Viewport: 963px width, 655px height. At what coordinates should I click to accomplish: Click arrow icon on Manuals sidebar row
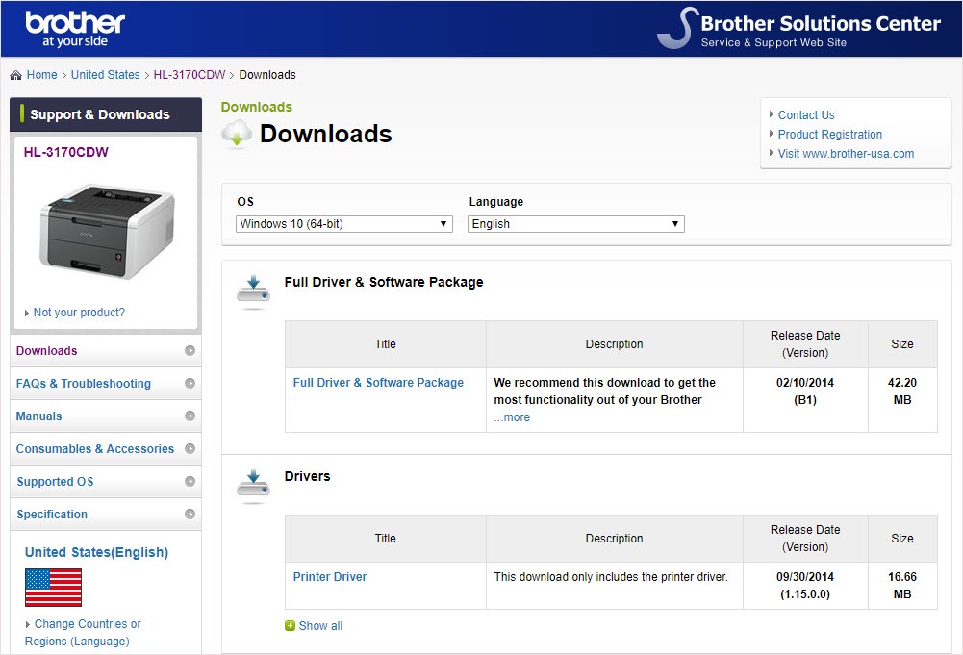click(190, 416)
